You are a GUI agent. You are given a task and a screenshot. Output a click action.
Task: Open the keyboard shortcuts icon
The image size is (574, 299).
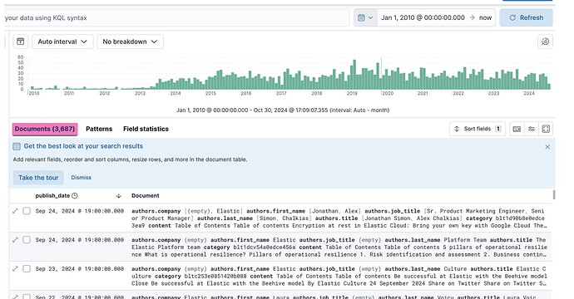[517, 129]
